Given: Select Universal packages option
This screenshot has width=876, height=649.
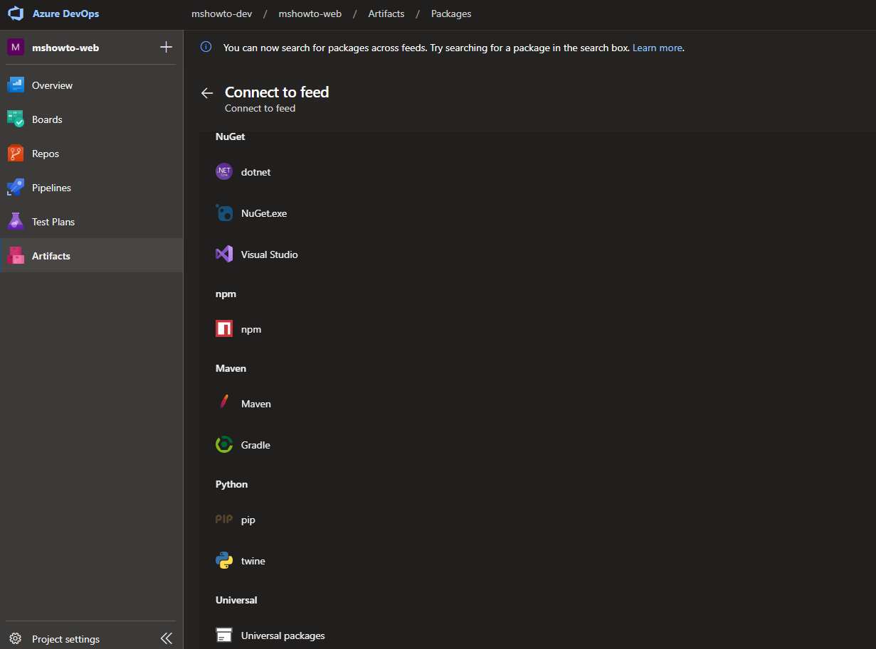Looking at the screenshot, I should [283, 635].
